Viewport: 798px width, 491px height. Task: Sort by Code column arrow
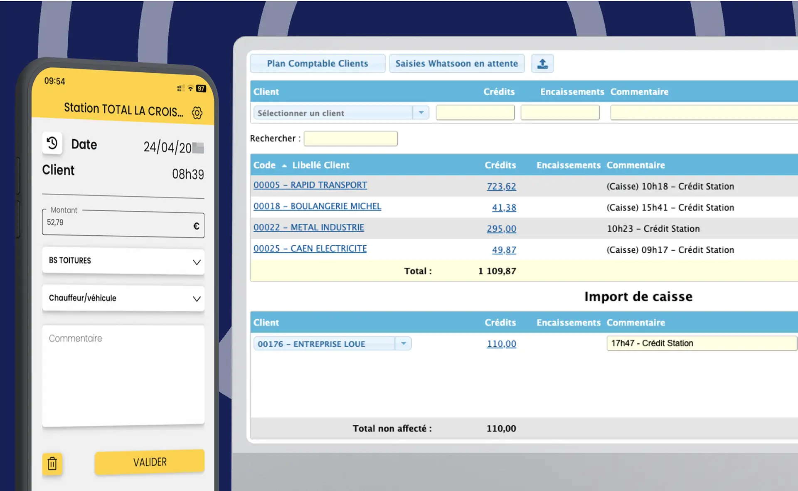[x=284, y=165]
